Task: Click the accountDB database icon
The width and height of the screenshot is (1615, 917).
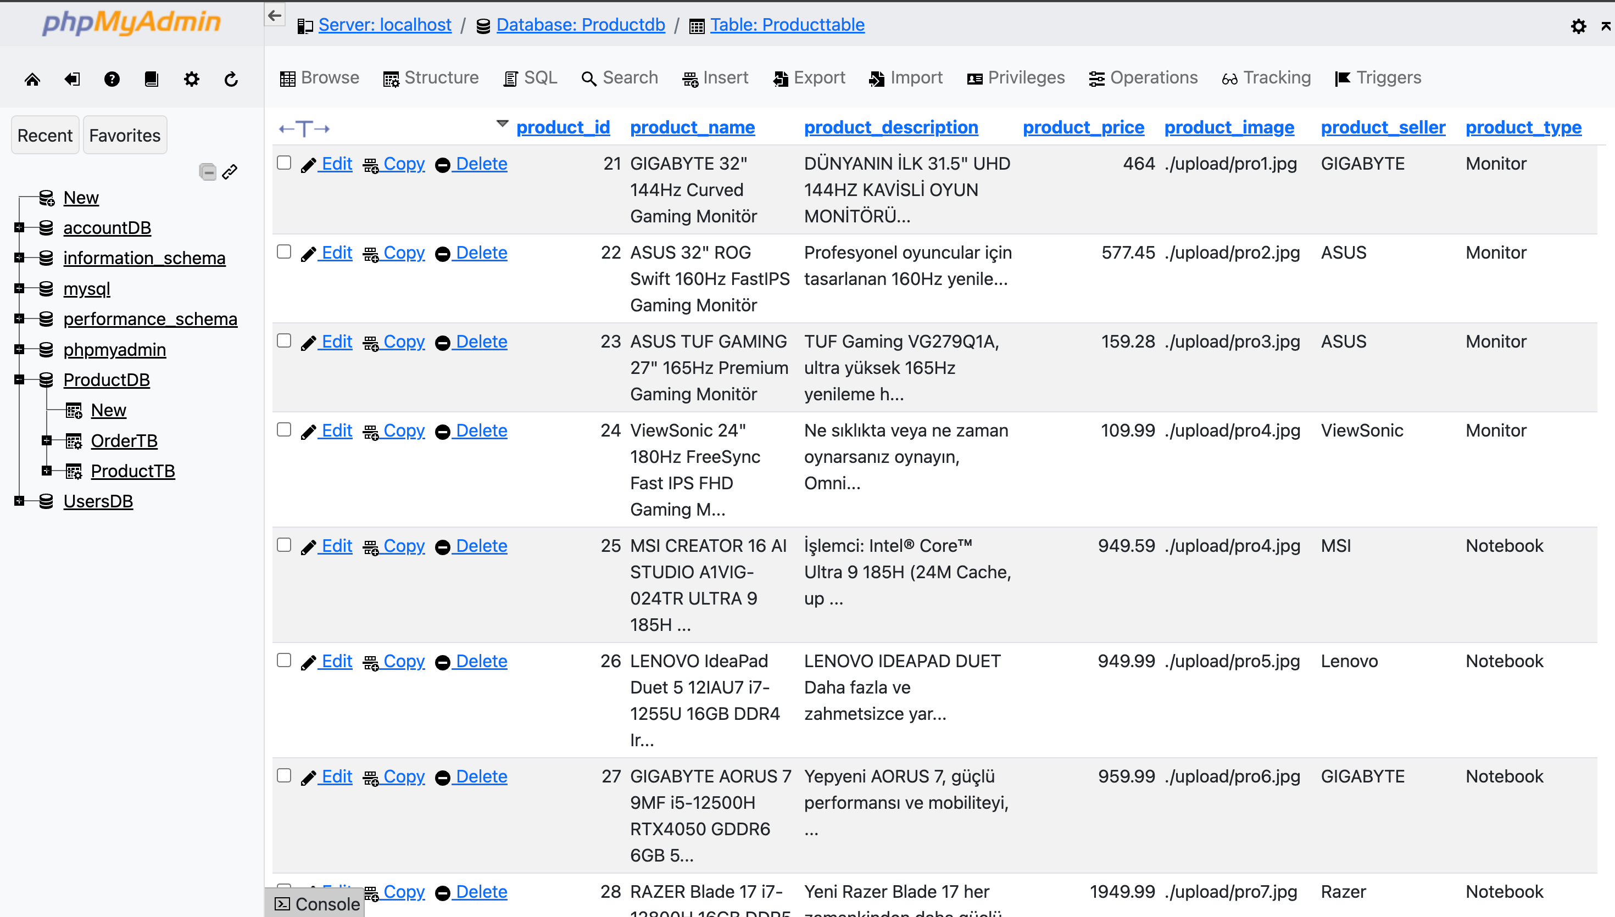Action: point(46,227)
